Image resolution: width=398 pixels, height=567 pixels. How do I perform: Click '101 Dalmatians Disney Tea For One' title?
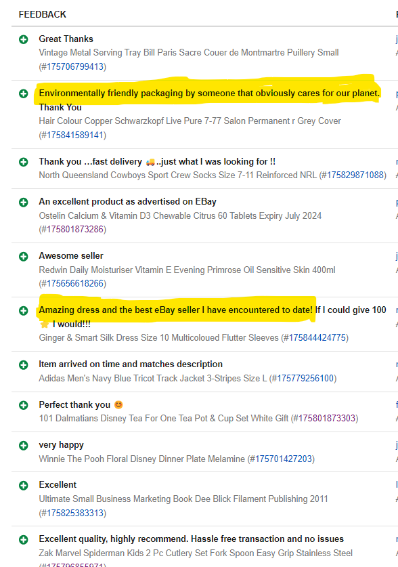(164, 419)
